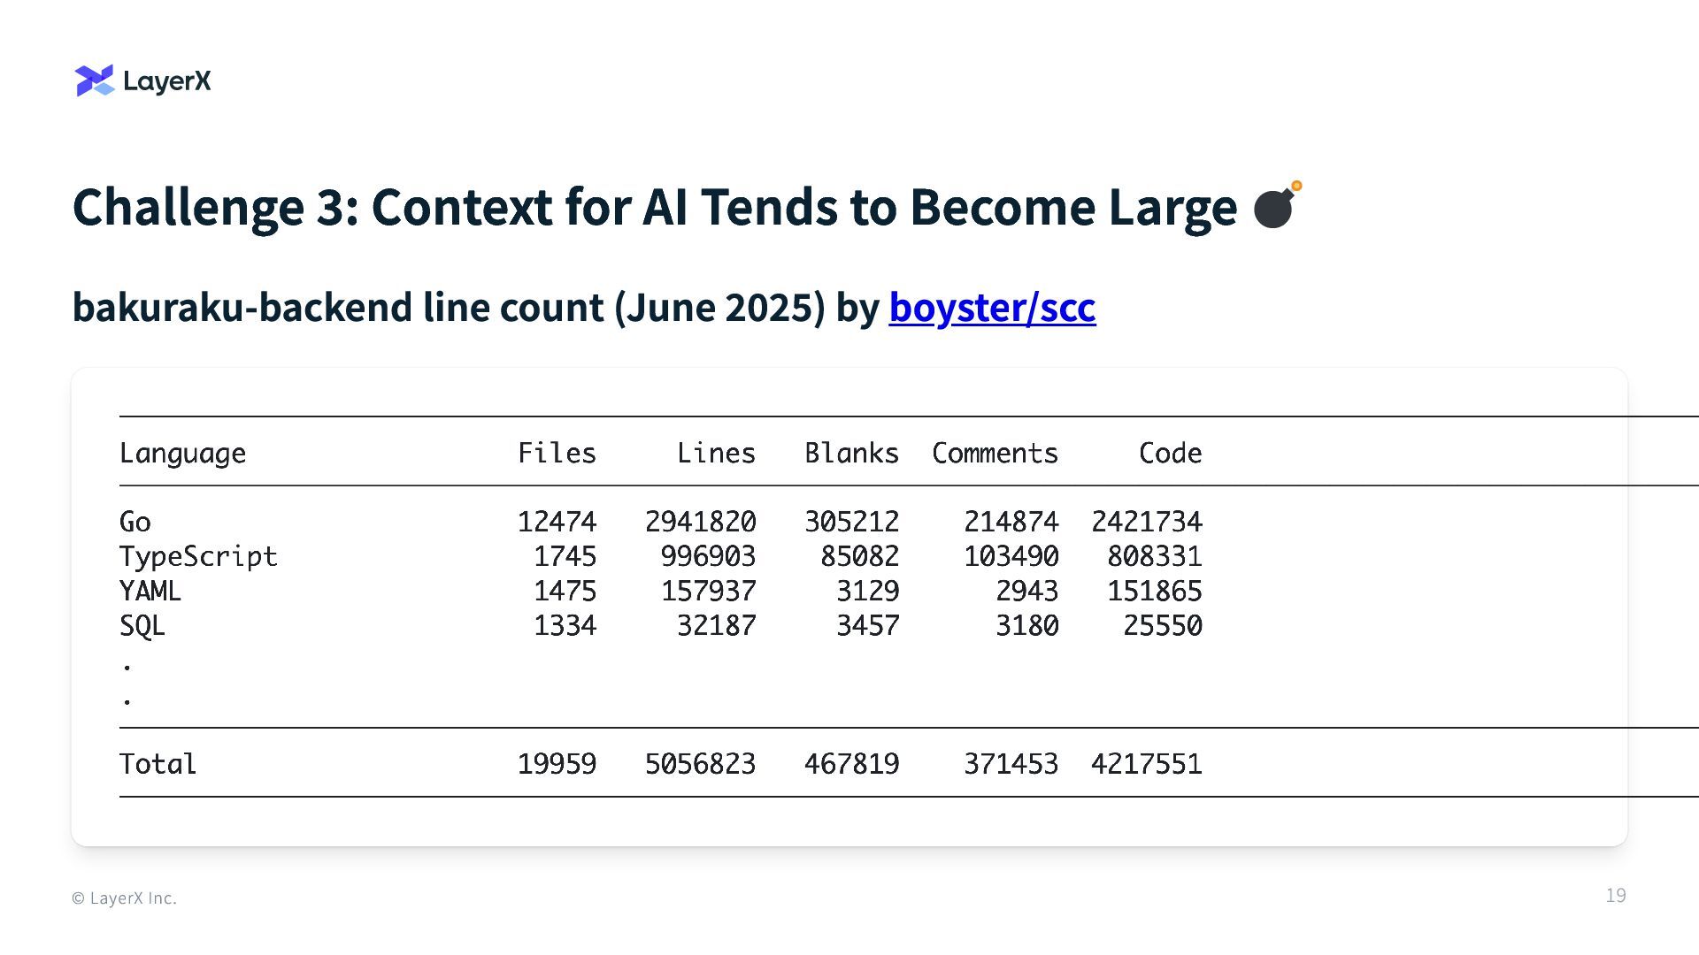Select the Lines column header
1699x955 pixels.
716,453
